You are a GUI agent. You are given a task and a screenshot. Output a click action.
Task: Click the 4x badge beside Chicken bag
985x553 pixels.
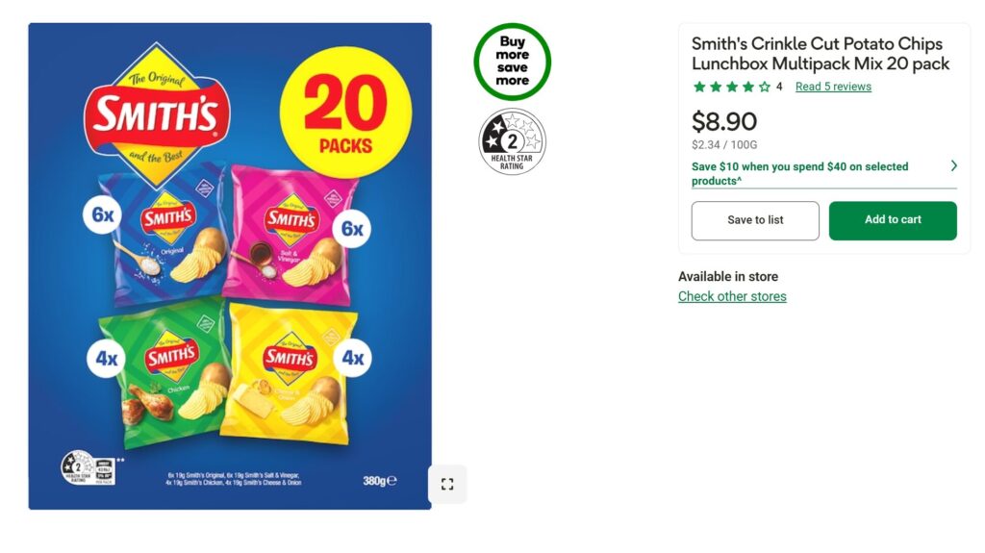[106, 358]
